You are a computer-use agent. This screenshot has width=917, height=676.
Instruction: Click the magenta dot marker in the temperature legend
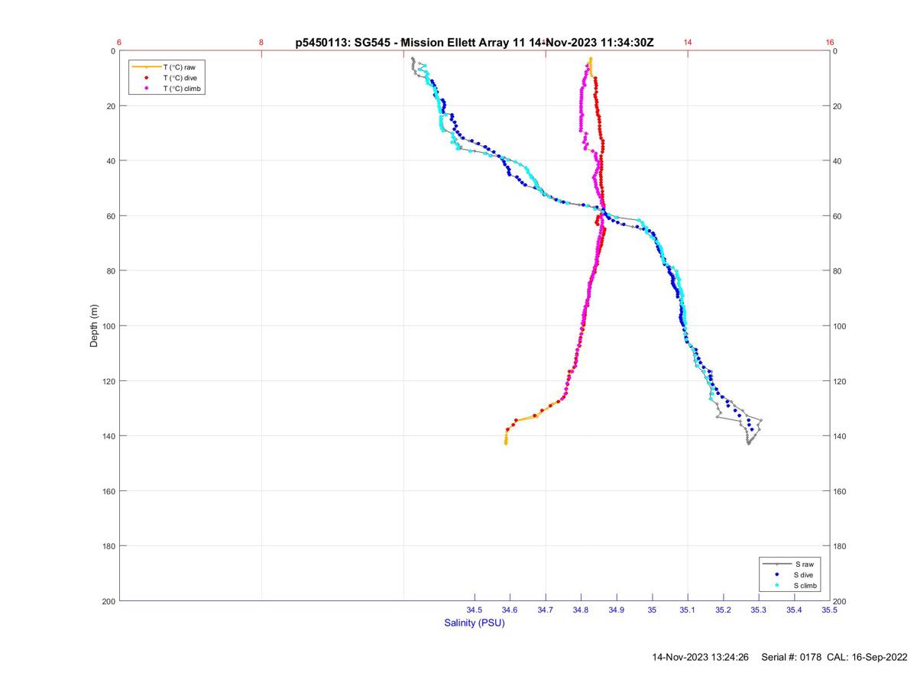tap(146, 89)
